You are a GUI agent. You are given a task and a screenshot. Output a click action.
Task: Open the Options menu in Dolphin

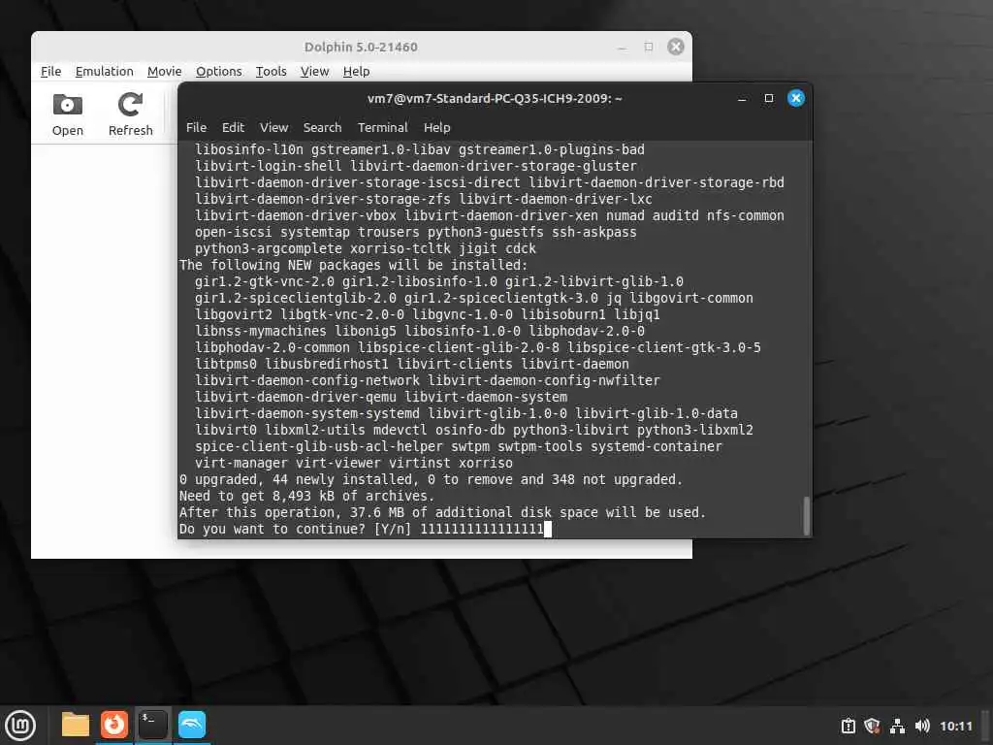218,72
